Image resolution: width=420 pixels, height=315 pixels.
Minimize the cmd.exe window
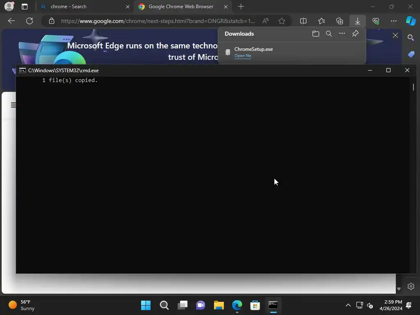tap(370, 70)
